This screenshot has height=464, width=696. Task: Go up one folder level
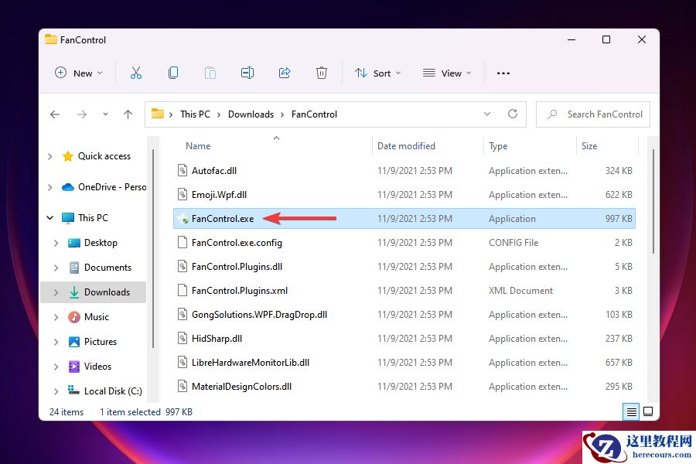[x=128, y=114]
